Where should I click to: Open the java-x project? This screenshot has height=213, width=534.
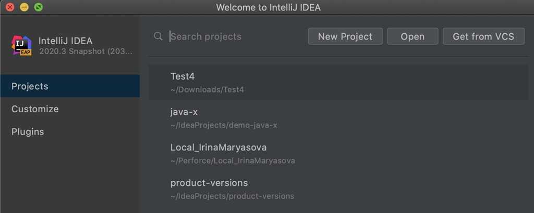[x=338, y=118]
